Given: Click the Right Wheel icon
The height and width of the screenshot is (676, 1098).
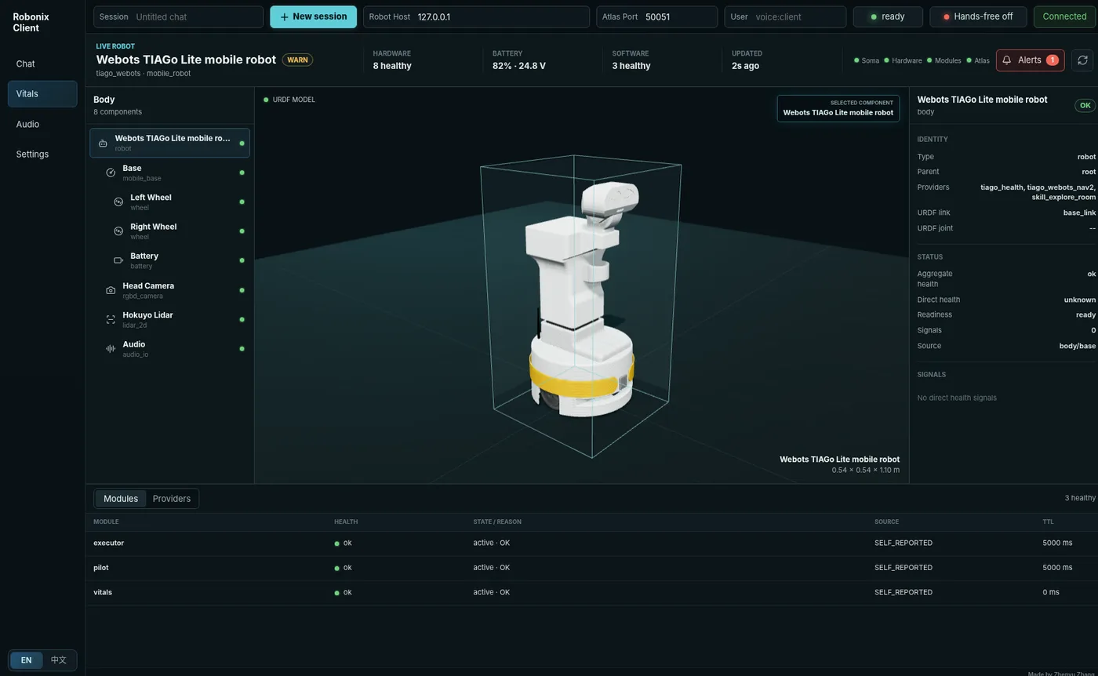Looking at the screenshot, I should click(x=118, y=231).
